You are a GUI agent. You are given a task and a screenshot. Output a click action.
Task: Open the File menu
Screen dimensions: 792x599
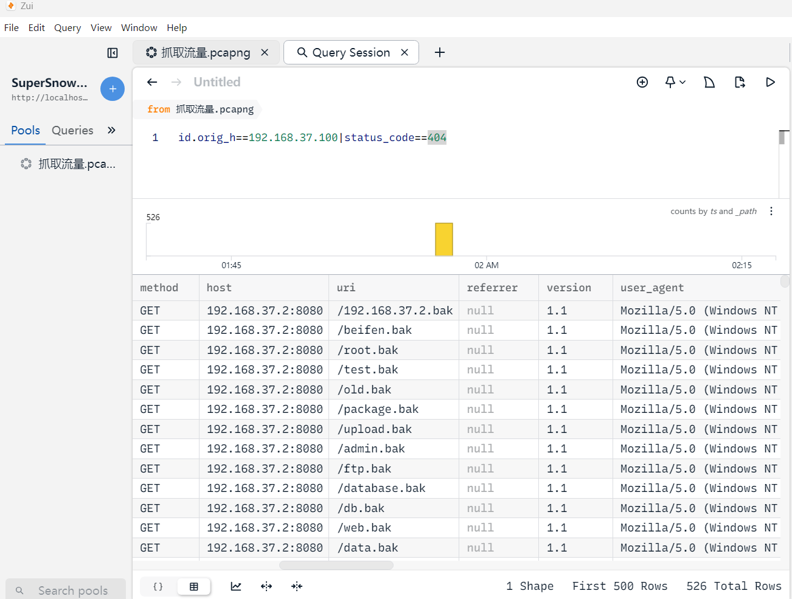tap(12, 28)
